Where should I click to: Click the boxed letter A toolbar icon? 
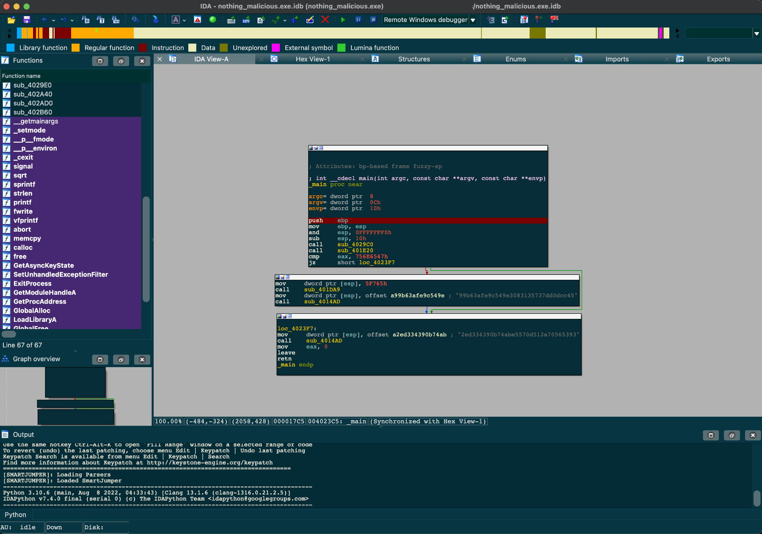click(176, 20)
